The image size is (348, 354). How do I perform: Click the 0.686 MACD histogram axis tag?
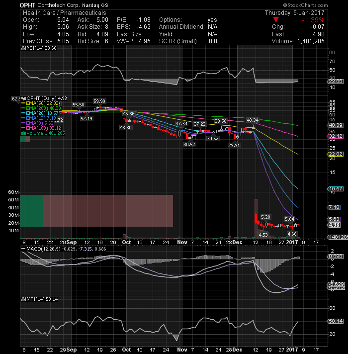coord(336,257)
